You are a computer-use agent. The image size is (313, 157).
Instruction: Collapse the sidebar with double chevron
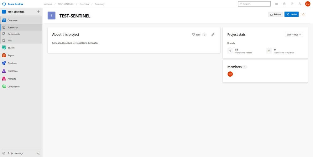click(38, 153)
